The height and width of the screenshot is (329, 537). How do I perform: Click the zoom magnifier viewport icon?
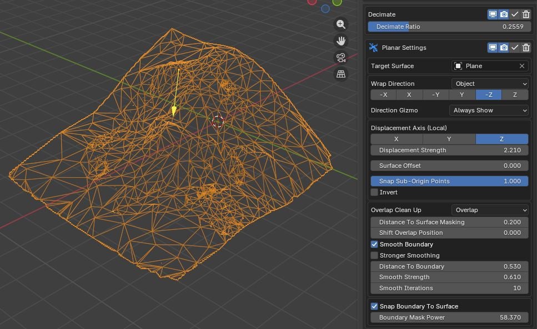(x=340, y=24)
